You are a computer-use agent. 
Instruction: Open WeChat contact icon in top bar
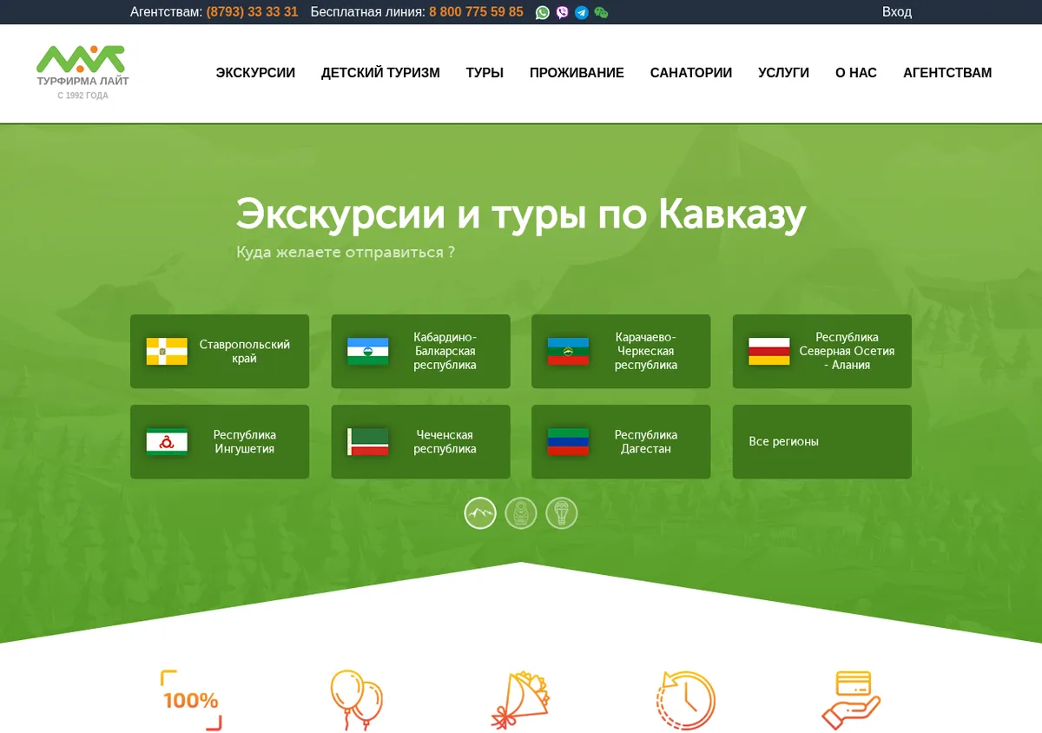(x=601, y=12)
